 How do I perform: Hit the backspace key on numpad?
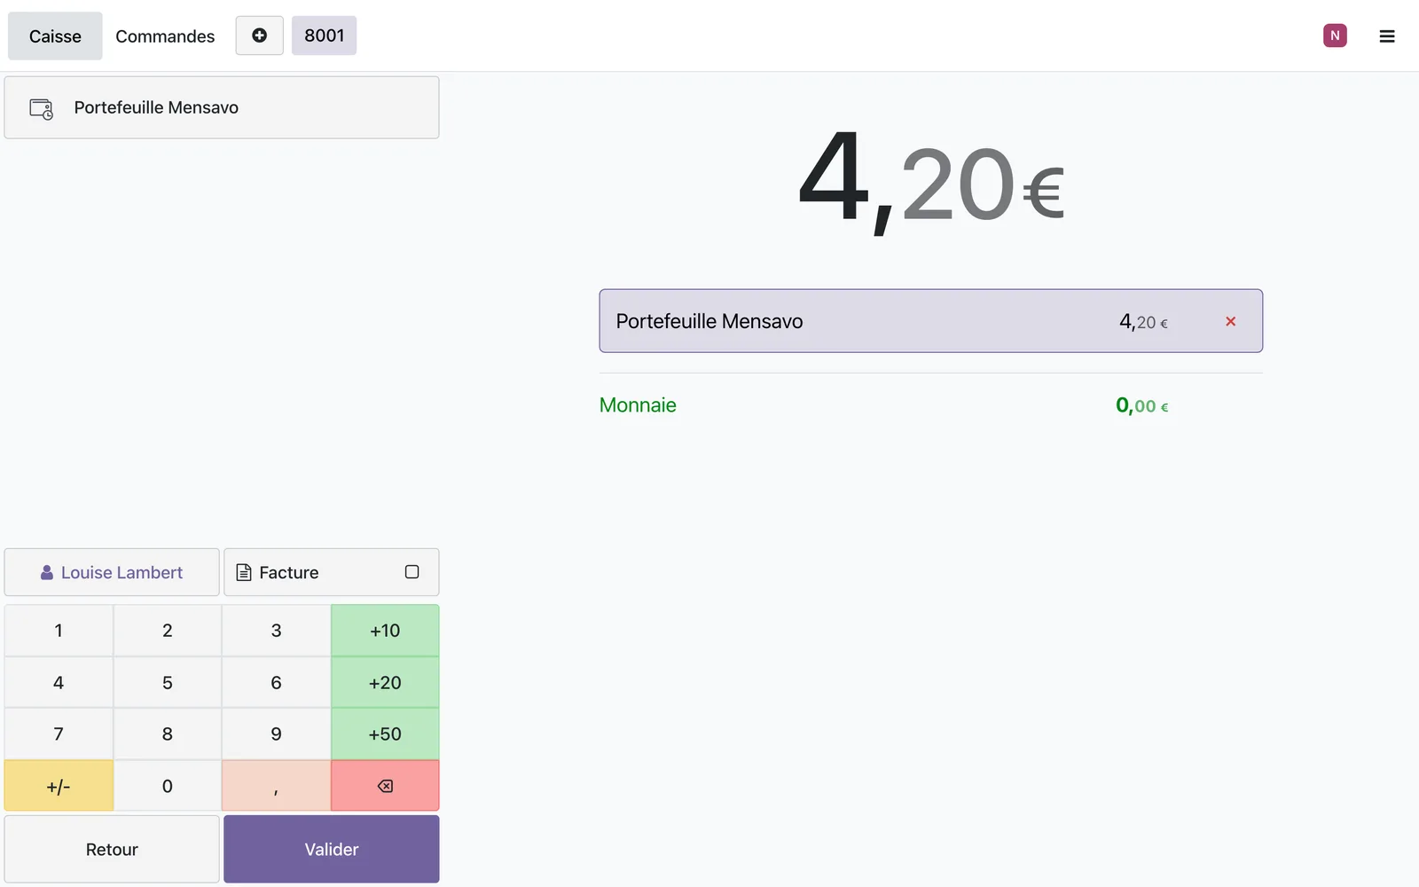click(x=385, y=786)
